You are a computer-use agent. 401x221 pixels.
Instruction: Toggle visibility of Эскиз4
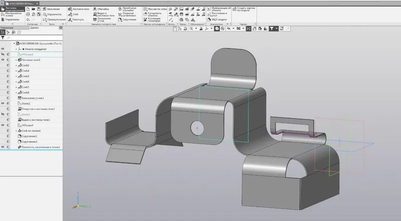coord(3,125)
